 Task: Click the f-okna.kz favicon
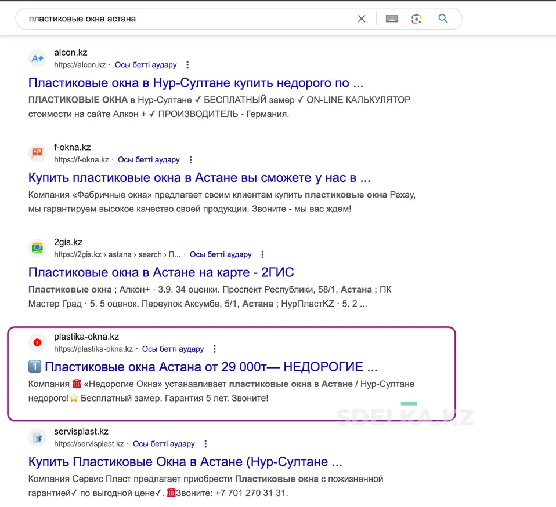coord(37,153)
